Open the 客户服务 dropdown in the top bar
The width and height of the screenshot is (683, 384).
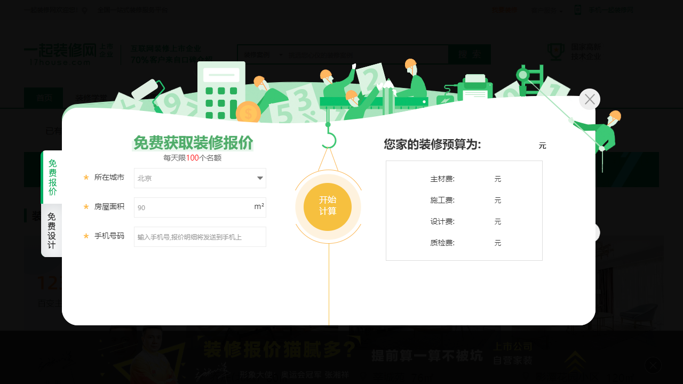[545, 10]
